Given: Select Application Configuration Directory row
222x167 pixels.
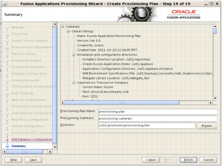Looking at the screenshot, I should (x=128, y=69).
